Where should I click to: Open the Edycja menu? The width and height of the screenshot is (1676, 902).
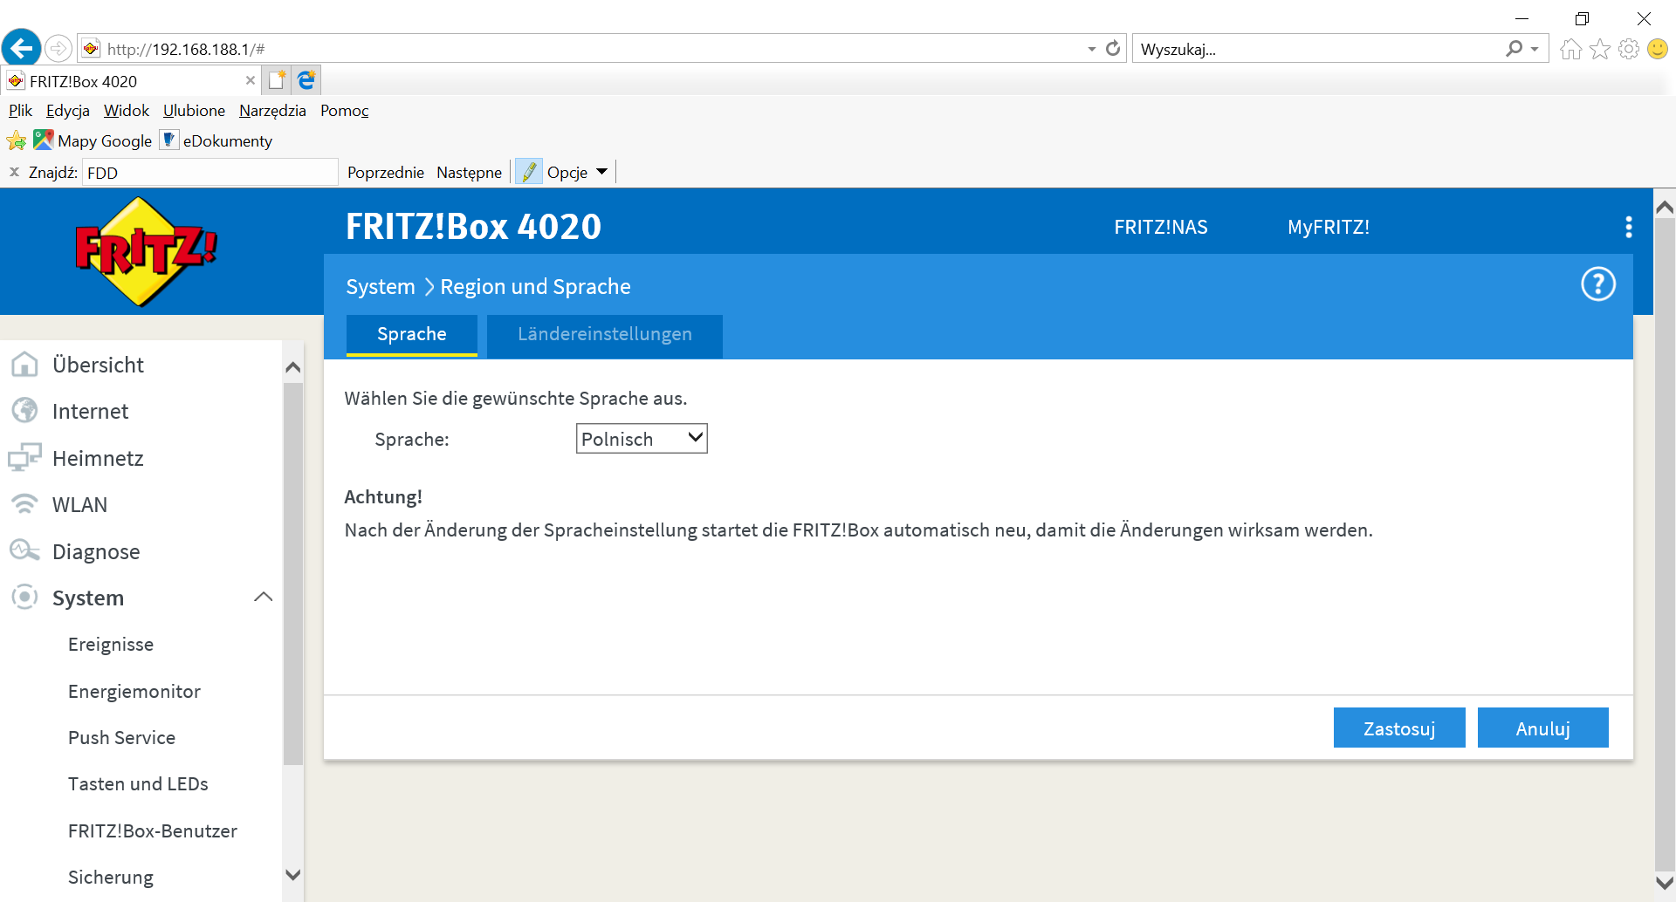[68, 111]
